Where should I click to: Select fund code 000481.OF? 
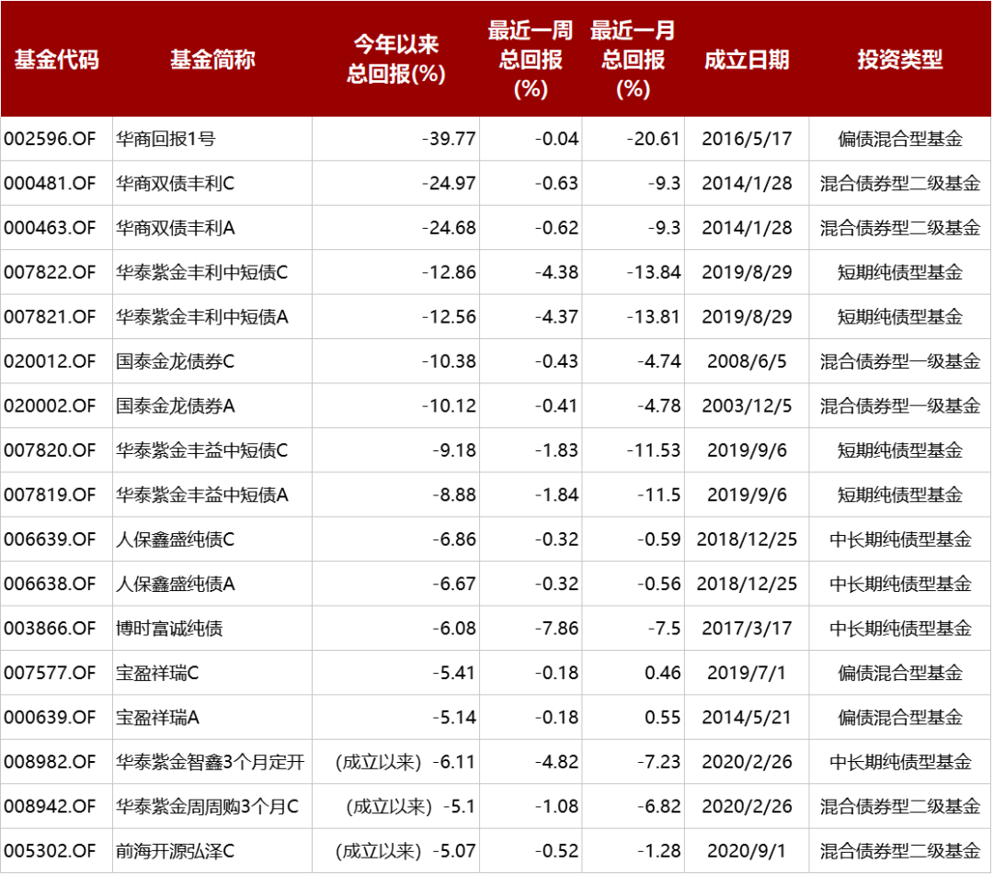point(50,183)
